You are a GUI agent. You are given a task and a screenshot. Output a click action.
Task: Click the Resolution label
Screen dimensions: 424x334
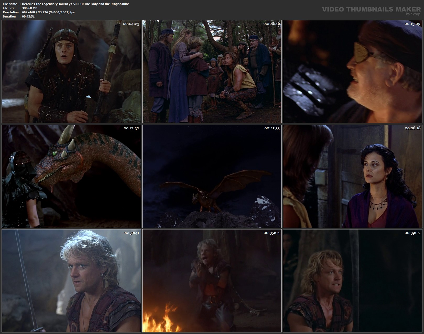(x=10, y=12)
